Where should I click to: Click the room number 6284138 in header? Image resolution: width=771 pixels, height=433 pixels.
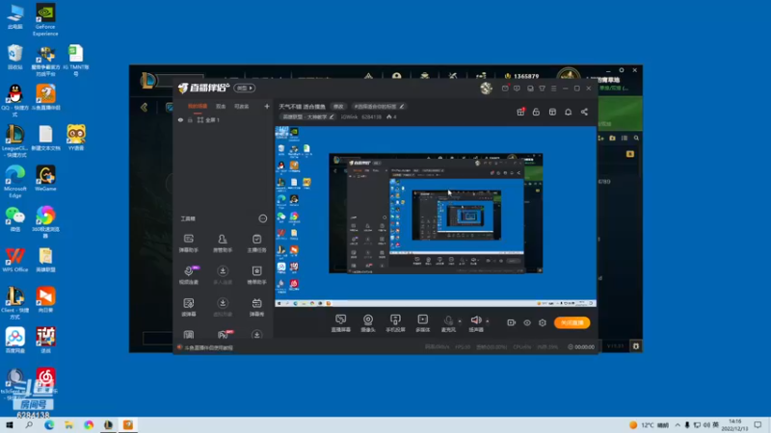[x=371, y=116]
